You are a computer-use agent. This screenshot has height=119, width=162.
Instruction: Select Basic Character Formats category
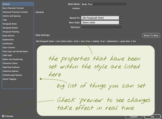click(13, 8)
